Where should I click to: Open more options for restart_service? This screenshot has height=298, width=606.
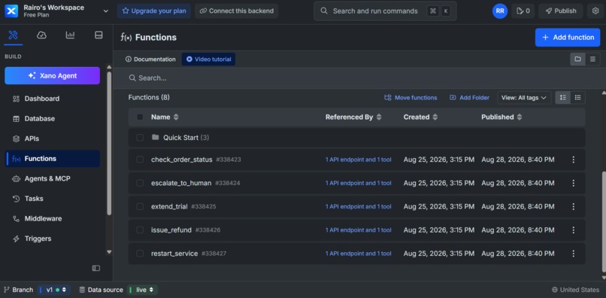pyautogui.click(x=573, y=254)
